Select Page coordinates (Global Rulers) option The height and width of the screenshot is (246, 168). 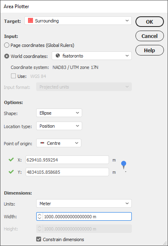pos(7,45)
